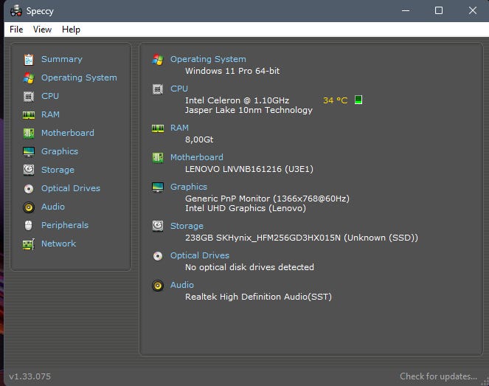
Task: Click the Motherboard icon in sidebar
Action: click(29, 133)
